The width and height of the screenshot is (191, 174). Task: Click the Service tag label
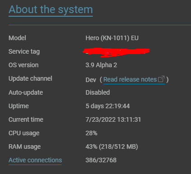pos(24,52)
